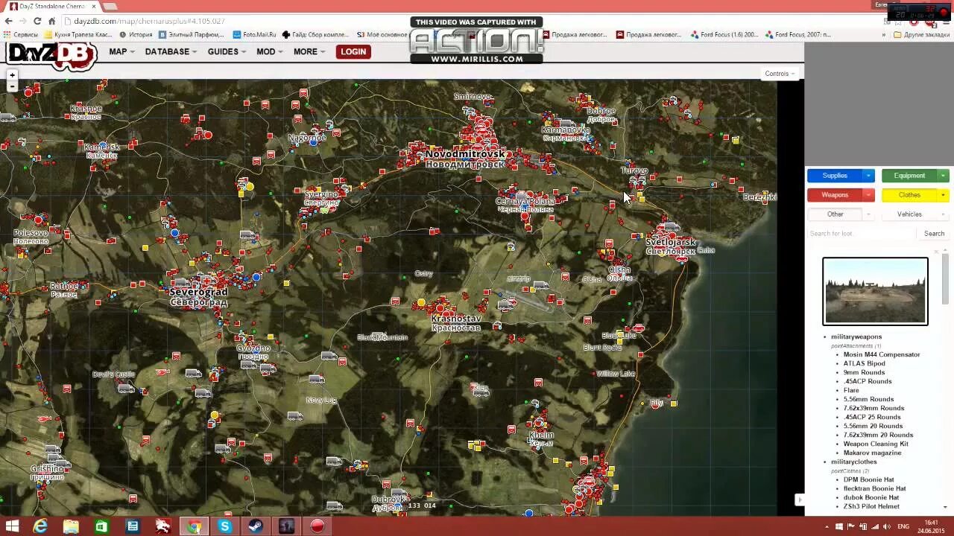Screen dimensions: 954x536
Task: Click the vehicle marker near Devil's Castle
Action: (x=125, y=388)
